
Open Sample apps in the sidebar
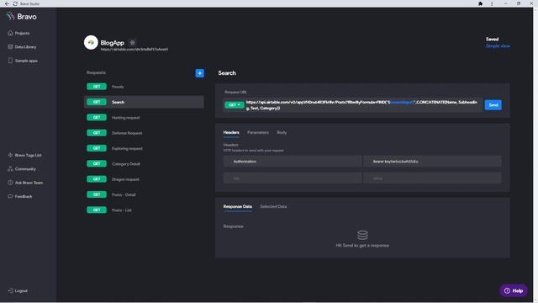(x=23, y=61)
